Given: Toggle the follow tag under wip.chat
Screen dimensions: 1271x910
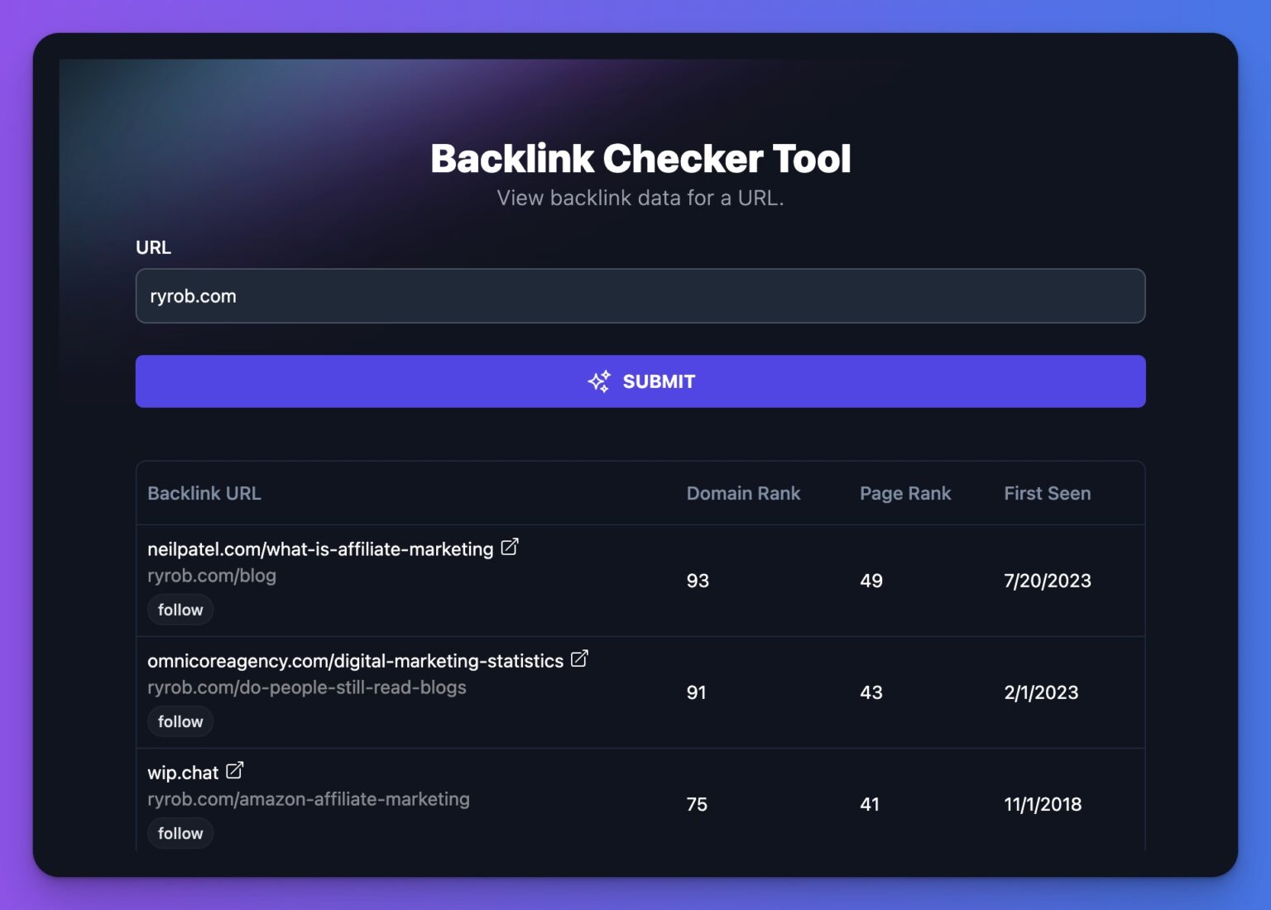Looking at the screenshot, I should [180, 833].
